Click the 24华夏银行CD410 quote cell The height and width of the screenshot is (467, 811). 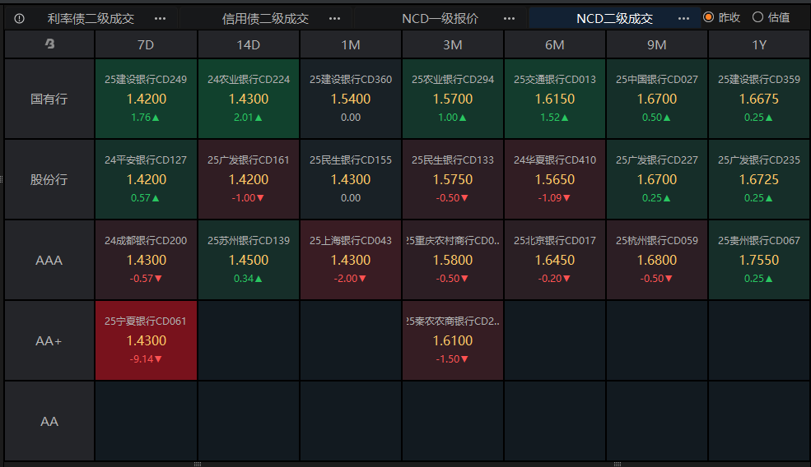point(555,179)
